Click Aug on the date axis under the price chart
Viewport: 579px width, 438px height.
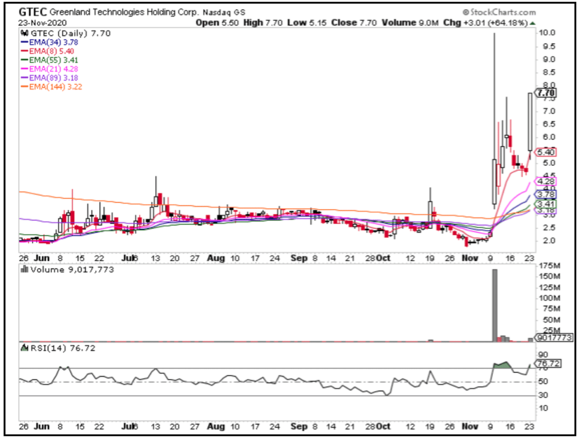(x=216, y=258)
